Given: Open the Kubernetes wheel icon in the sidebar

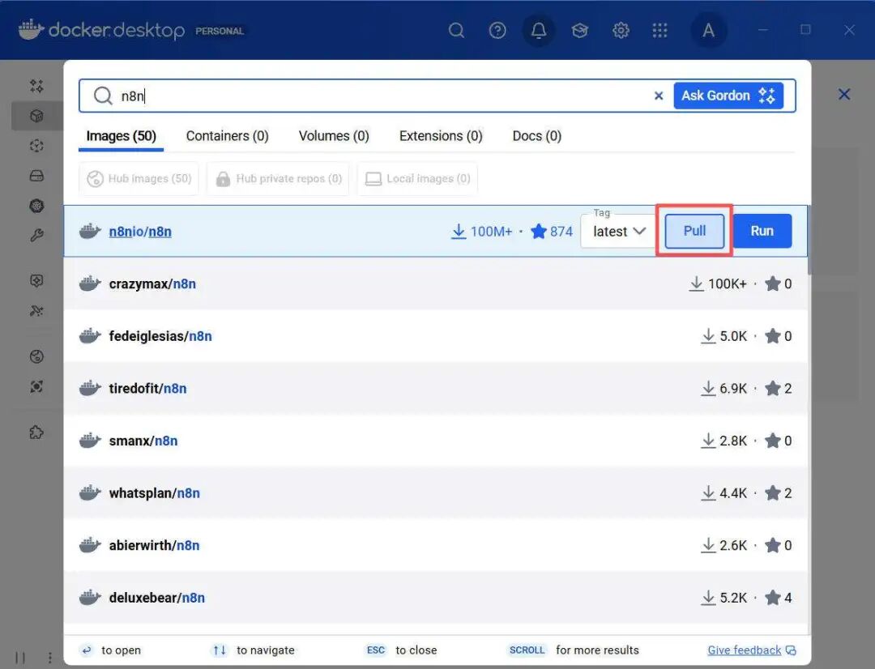Looking at the screenshot, I should coord(36,206).
